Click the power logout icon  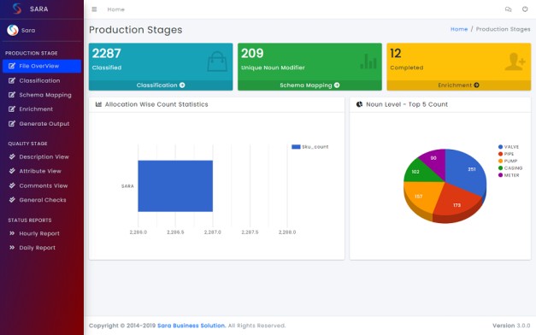click(x=525, y=9)
